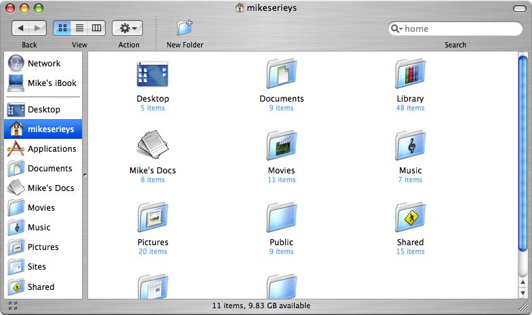Switch to list view mode
Screen dimensions: 532x315
coord(79,28)
